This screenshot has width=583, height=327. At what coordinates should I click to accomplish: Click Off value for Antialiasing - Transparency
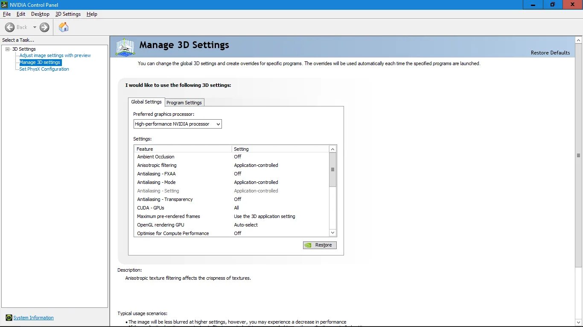[238, 199]
